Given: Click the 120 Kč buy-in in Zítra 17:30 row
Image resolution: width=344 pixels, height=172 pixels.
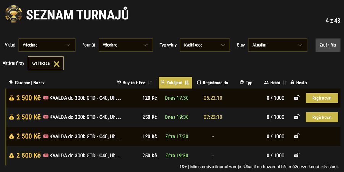Looking at the screenshot, I should [149, 136].
